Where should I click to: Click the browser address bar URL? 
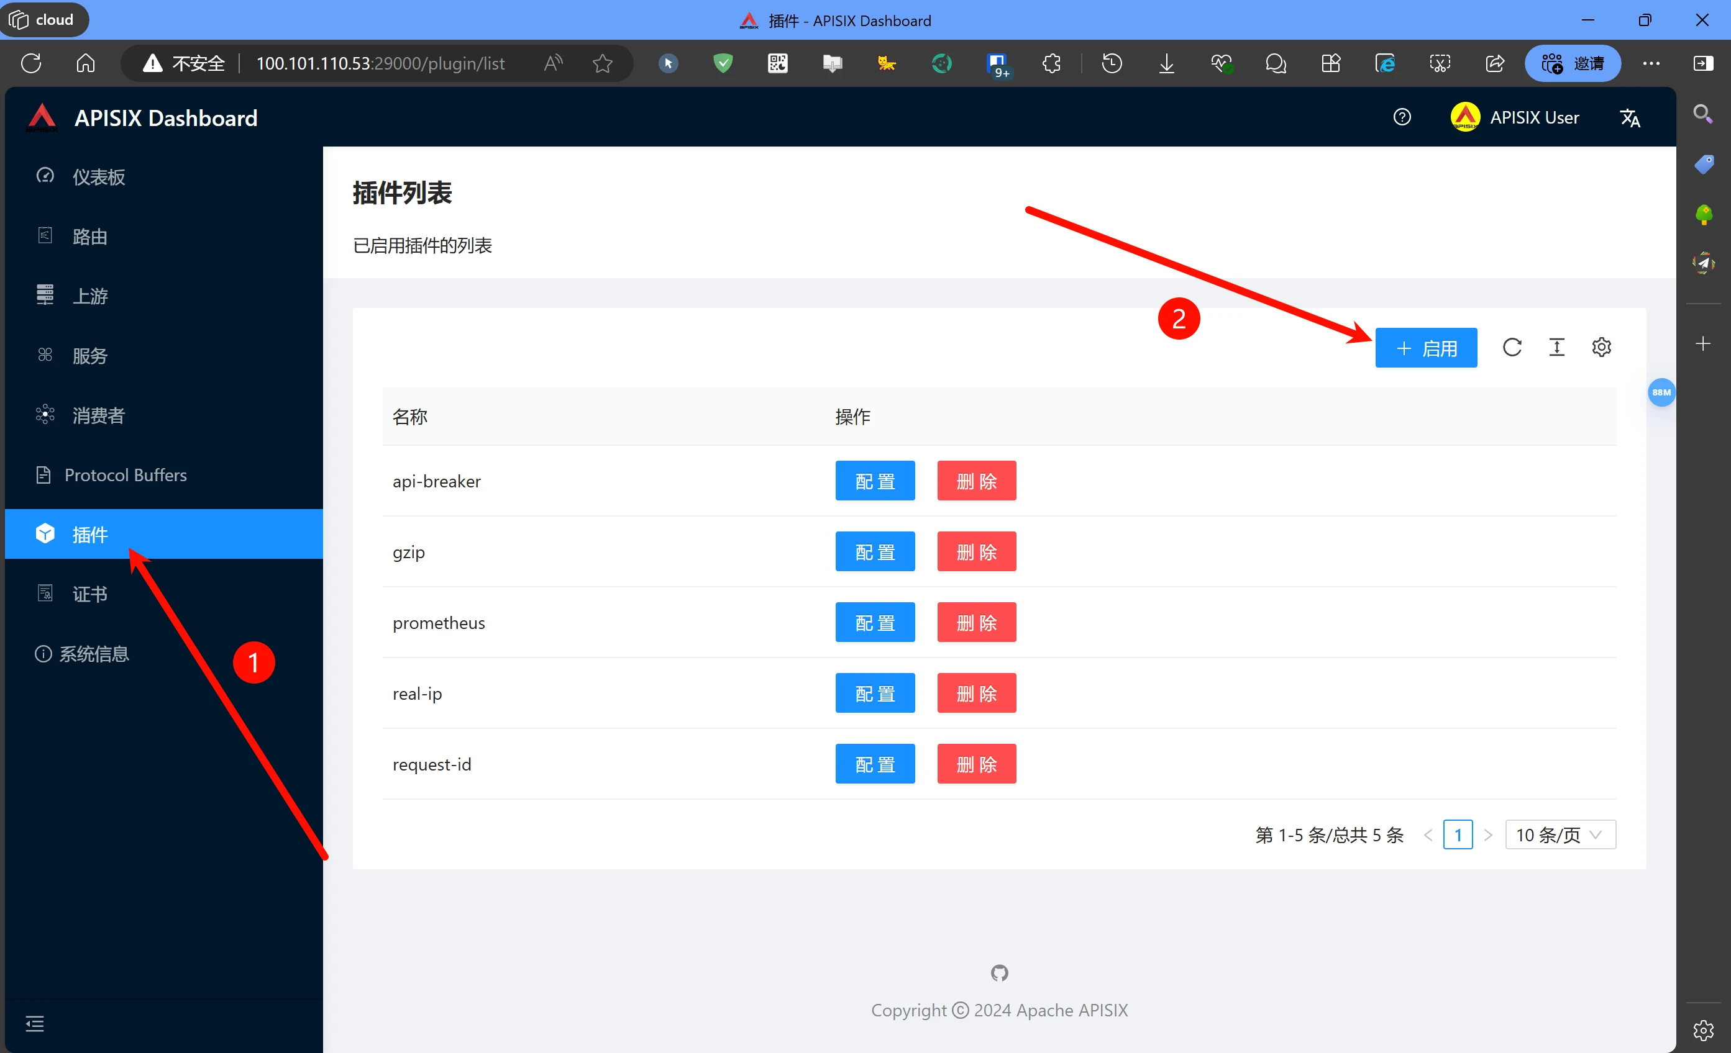[380, 64]
